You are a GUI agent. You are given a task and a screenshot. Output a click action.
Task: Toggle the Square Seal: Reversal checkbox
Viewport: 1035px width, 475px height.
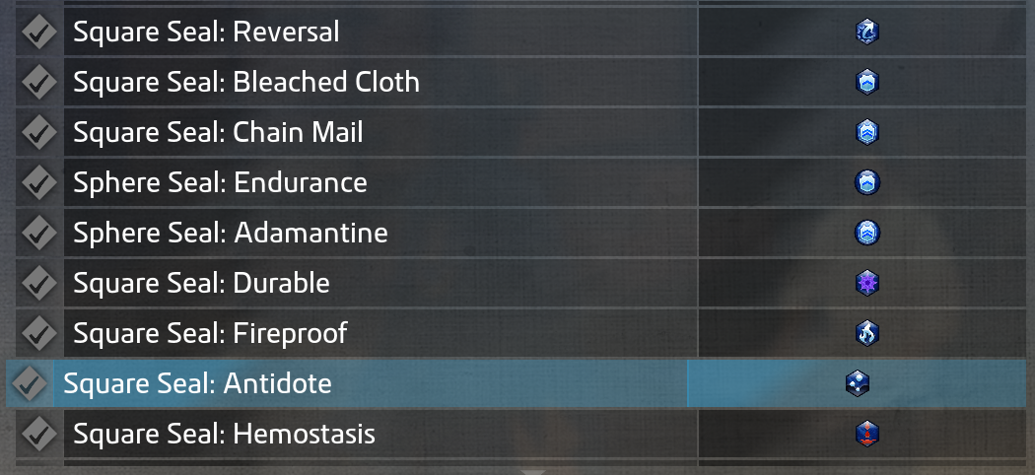pos(38,32)
